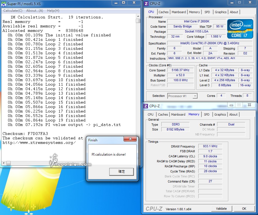
Task: Expand the Processor #1 selection dropdown
Action: 195,96
